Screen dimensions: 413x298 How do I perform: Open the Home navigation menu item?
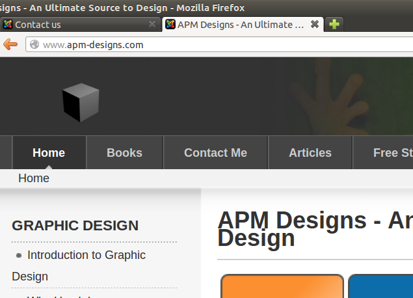(x=49, y=152)
